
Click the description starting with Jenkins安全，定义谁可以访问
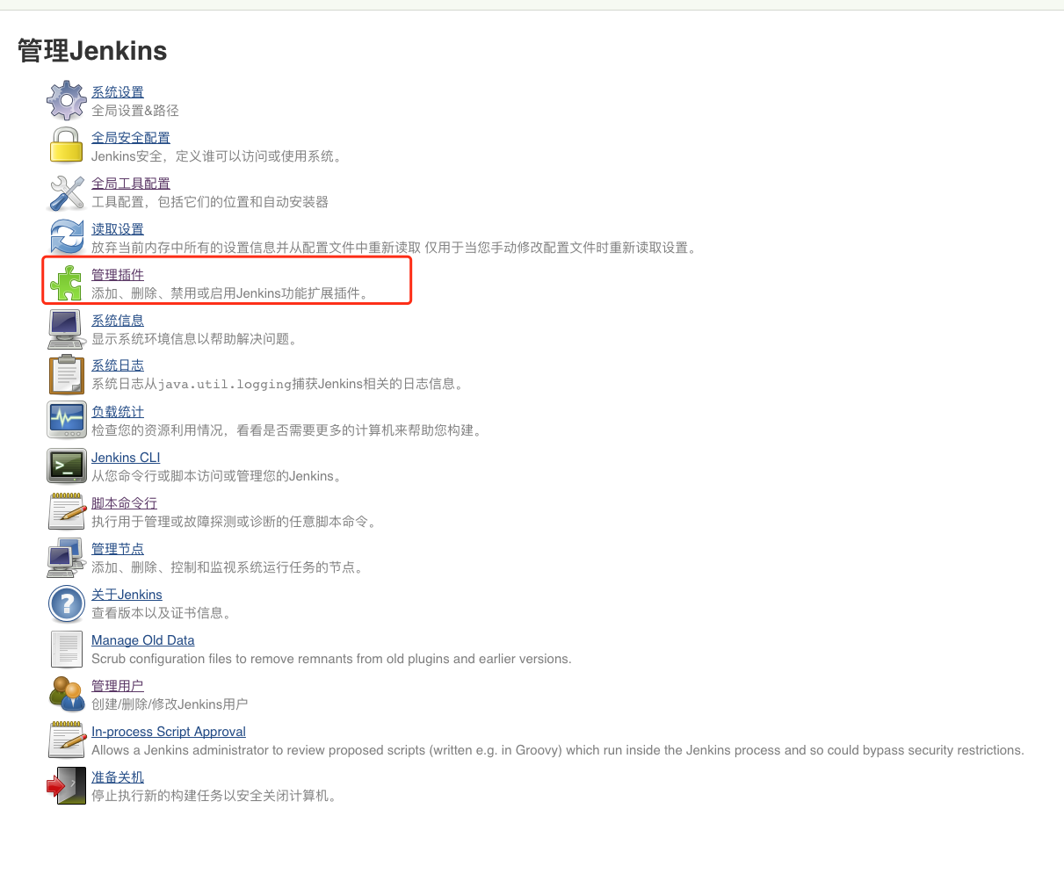216,156
